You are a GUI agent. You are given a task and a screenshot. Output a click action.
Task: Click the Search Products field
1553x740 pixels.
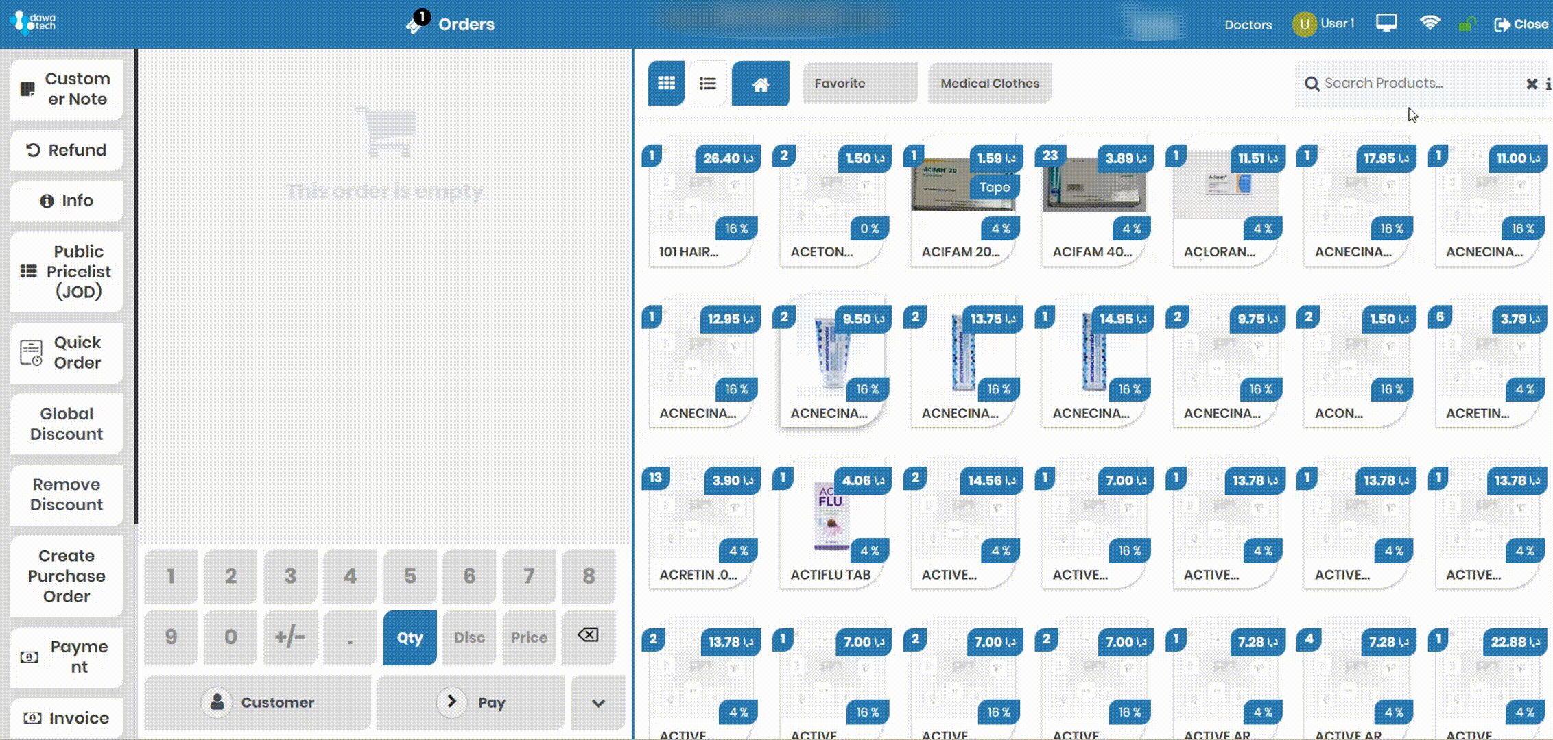1420,84
